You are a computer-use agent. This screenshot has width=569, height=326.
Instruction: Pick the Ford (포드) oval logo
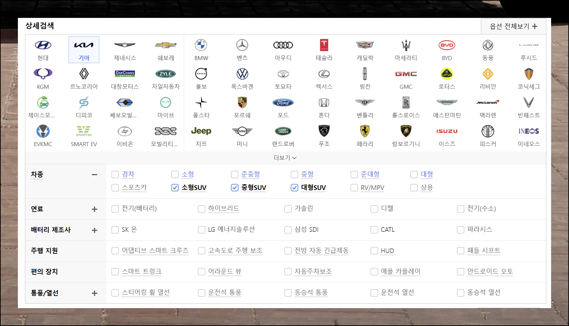[283, 102]
